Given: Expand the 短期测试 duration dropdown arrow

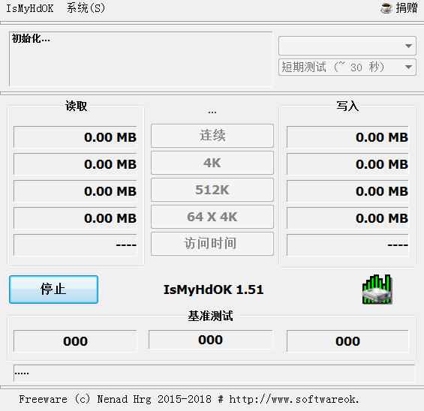Looking at the screenshot, I should click(408, 67).
